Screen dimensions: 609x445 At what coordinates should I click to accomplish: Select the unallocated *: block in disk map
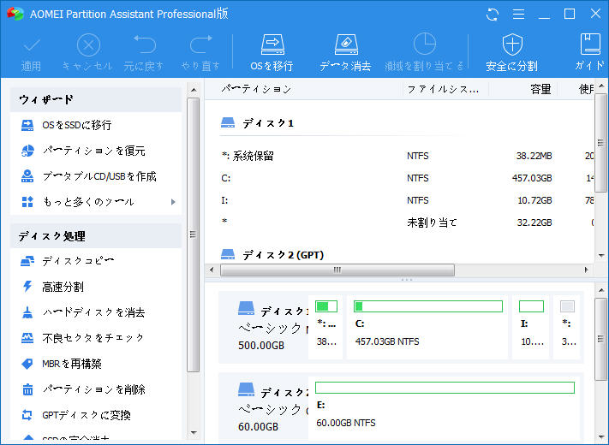(568, 327)
